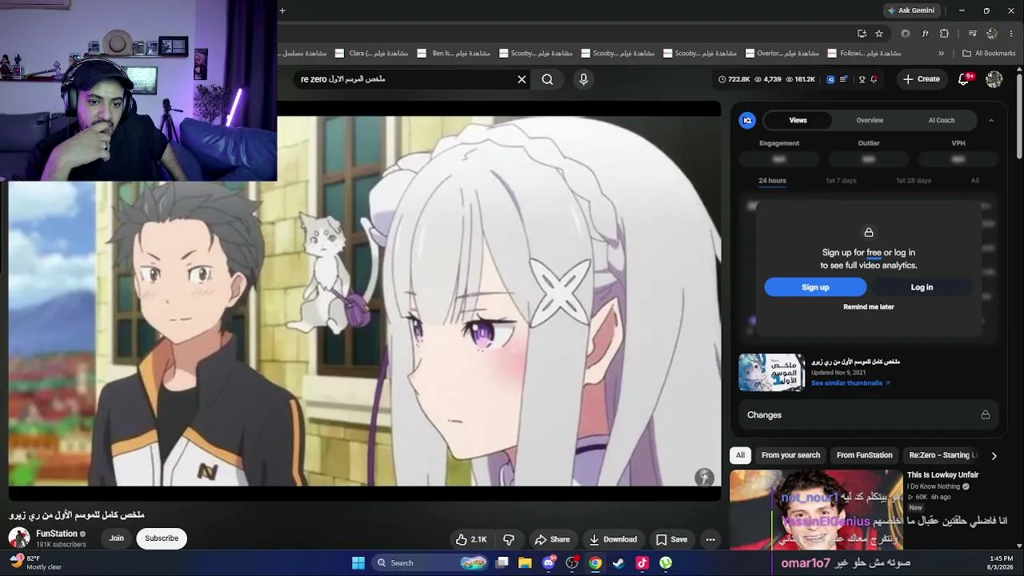Open YouTube notifications bell

tap(965, 79)
